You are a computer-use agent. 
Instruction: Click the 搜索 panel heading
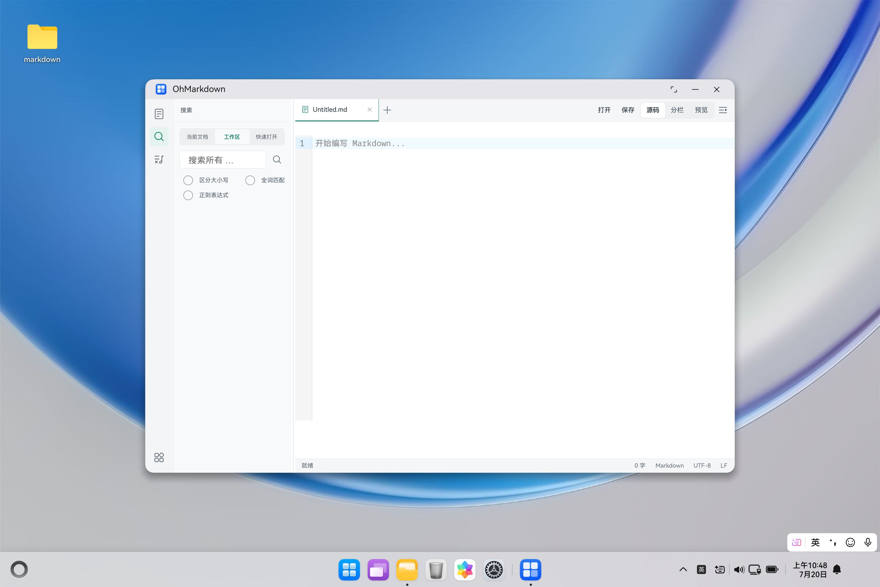[x=186, y=110]
